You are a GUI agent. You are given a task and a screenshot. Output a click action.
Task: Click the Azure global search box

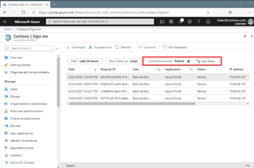coord(100,22)
